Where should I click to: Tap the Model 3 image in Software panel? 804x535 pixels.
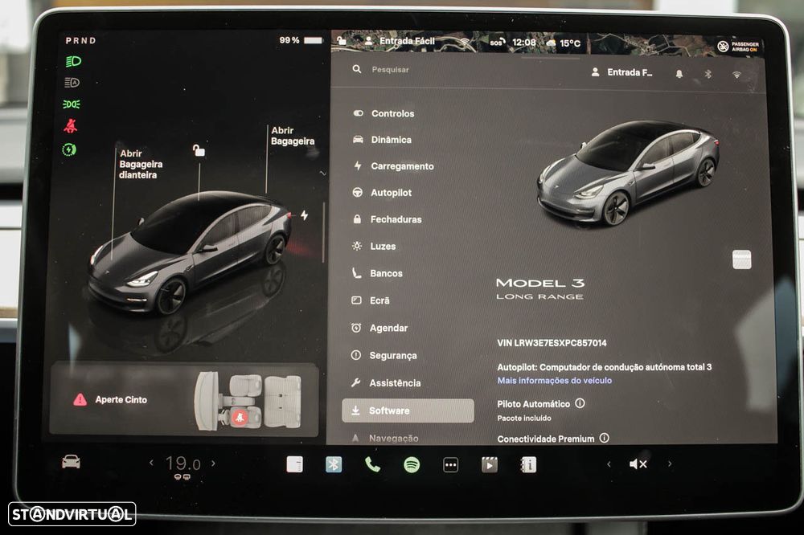click(628, 174)
